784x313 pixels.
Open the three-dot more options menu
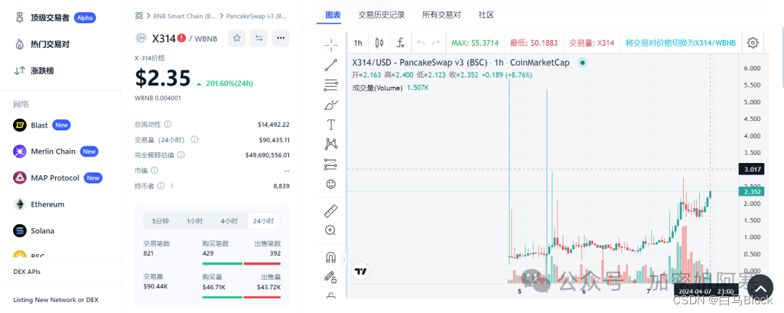281,38
